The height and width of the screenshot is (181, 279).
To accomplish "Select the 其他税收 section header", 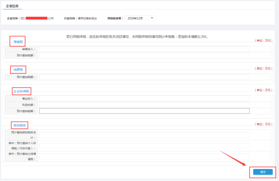I will pyautogui.click(x=20, y=125).
